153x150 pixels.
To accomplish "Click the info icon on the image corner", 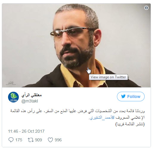I will tap(146, 8).
